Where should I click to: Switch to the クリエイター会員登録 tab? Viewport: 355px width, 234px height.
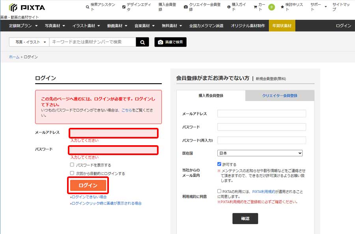tap(279, 95)
